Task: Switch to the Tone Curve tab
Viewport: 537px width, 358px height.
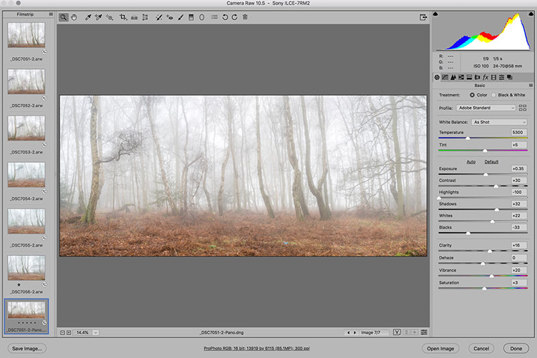Action: click(445, 77)
